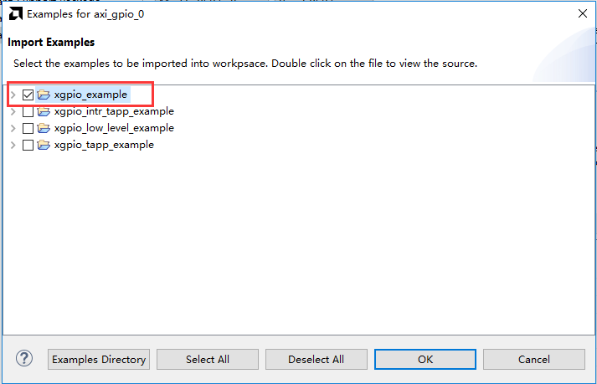Tick the xgpio_tapp_example checkbox
Viewport: 597px width, 384px height.
(x=28, y=145)
